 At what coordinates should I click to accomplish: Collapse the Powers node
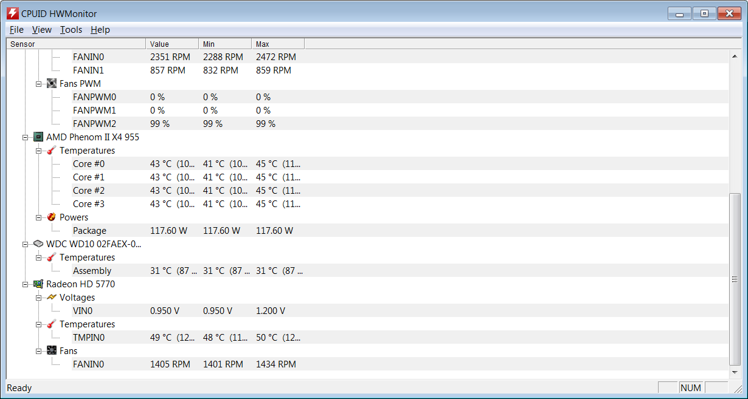(38, 217)
